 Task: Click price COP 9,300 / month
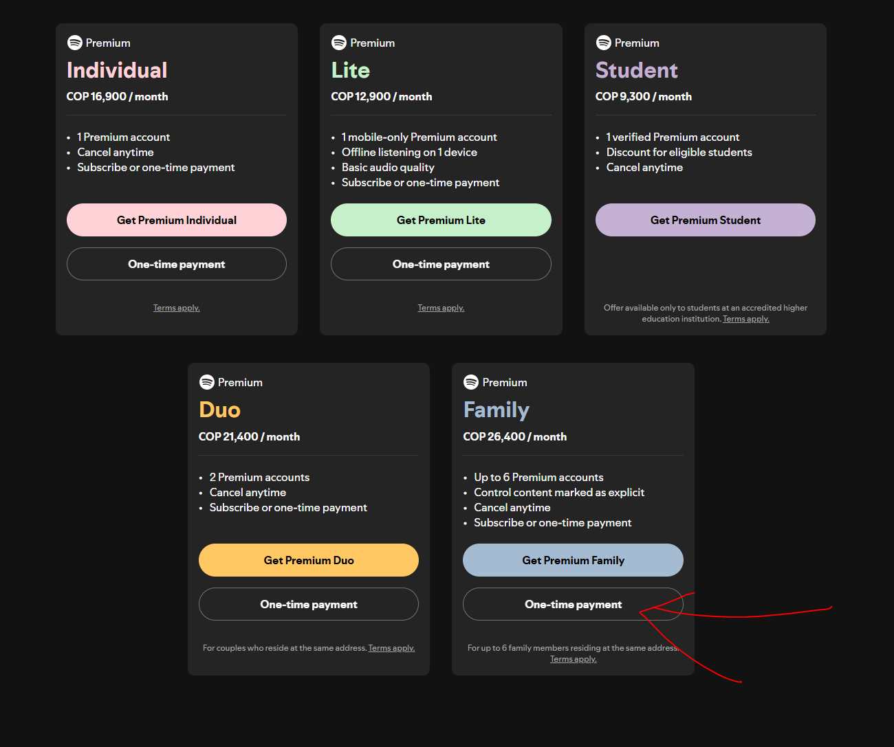(644, 97)
